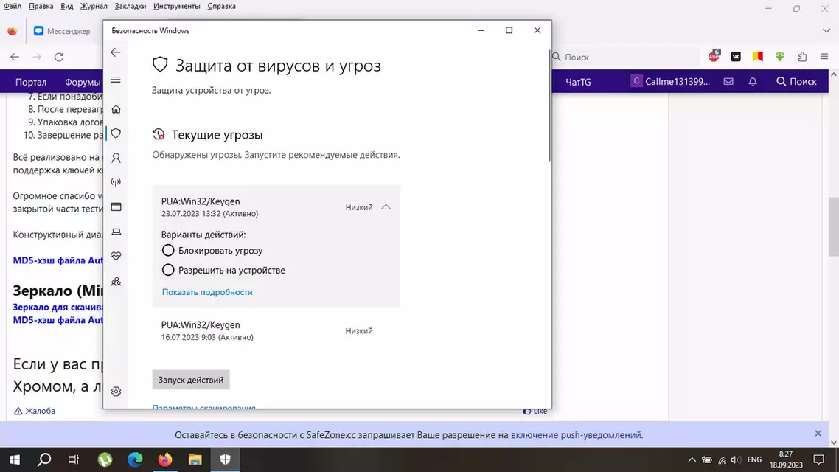
Task: Click 'Like' on the forum post
Action: [x=535, y=411]
